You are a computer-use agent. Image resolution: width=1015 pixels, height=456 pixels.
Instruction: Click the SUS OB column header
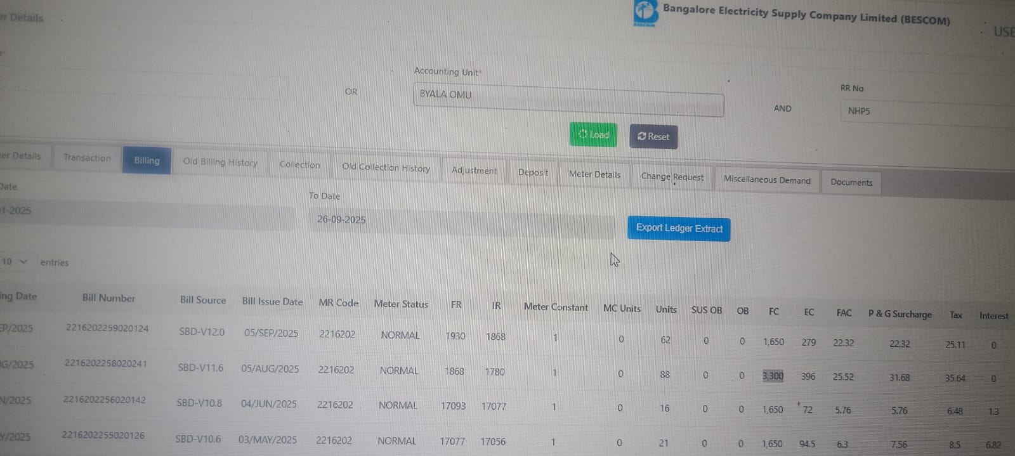click(707, 310)
